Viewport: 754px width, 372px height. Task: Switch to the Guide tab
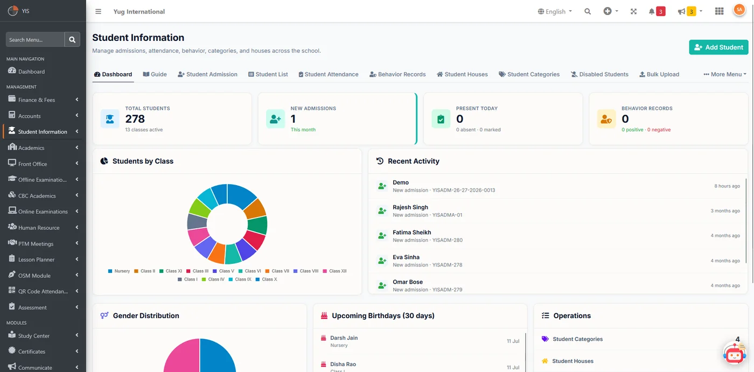tap(155, 74)
